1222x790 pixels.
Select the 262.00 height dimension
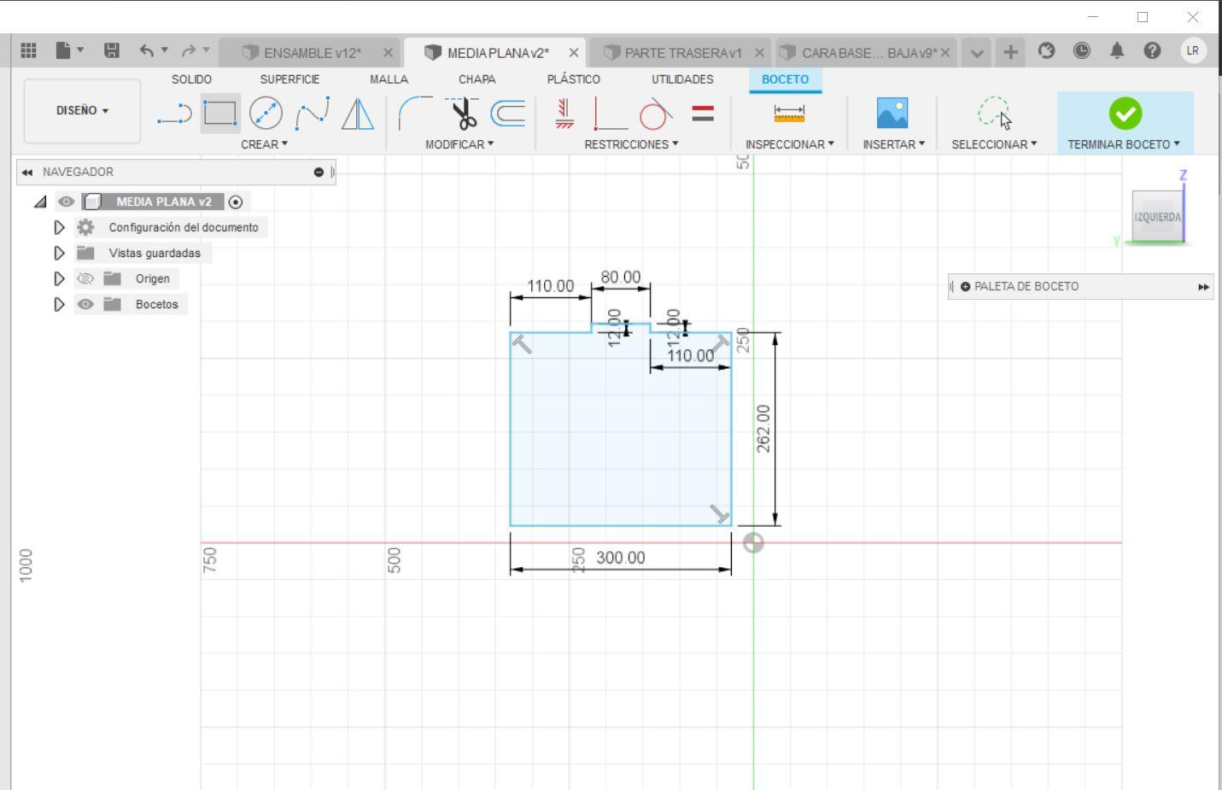(x=763, y=429)
